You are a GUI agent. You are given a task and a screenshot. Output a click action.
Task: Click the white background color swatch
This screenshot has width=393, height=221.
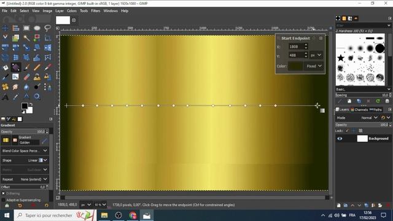(x=30, y=110)
